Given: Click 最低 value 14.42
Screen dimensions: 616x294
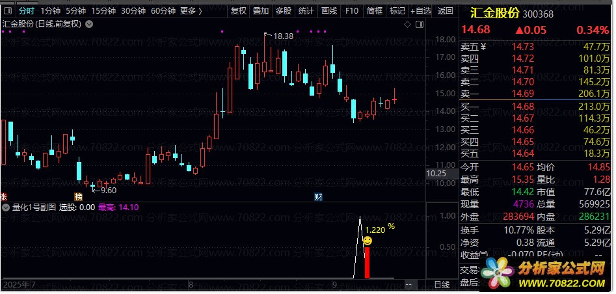Looking at the screenshot, I should (x=523, y=192).
